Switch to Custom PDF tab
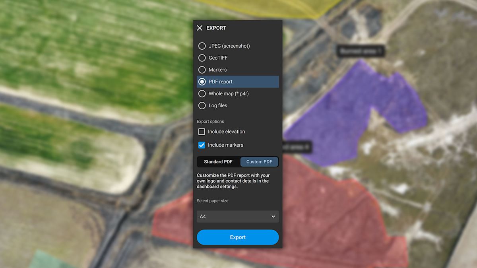477x268 pixels. coord(259,162)
